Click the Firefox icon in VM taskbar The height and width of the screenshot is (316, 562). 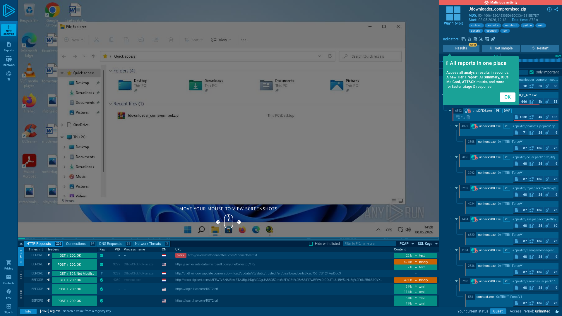click(x=242, y=230)
